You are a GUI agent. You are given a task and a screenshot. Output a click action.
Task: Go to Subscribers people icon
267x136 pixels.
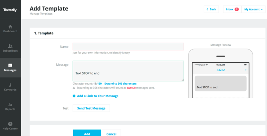10,46
